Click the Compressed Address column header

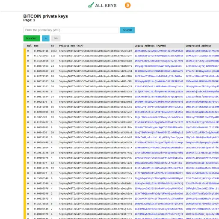[x=198, y=46]
